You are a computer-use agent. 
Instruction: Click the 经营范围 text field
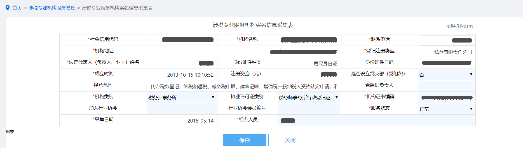coord(243,86)
